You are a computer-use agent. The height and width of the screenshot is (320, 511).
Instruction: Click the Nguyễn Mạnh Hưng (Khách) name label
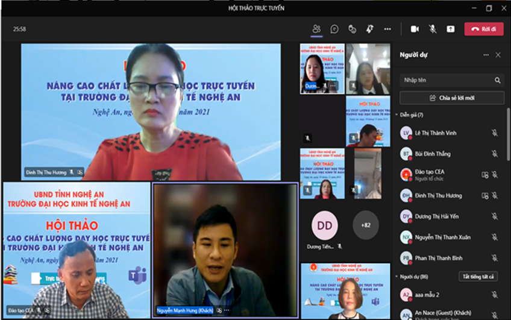point(185,310)
